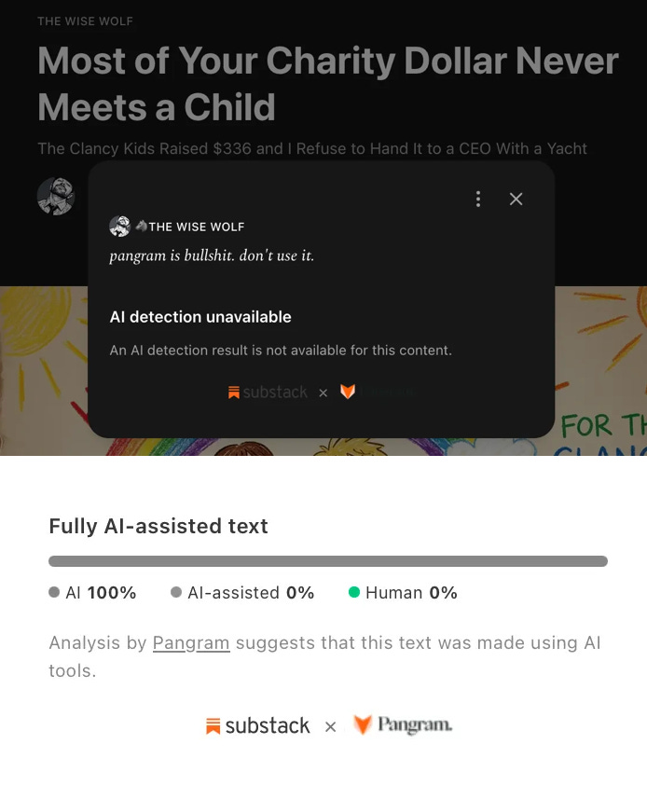Screen dimensions: 647x785
Task: Open the Pangram link in analysis text
Action: 191,642
